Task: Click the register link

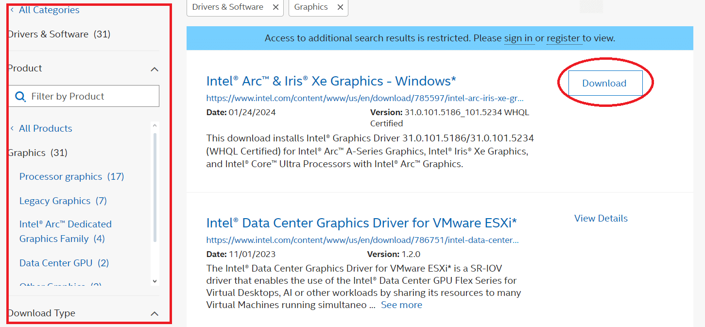Action: point(563,38)
